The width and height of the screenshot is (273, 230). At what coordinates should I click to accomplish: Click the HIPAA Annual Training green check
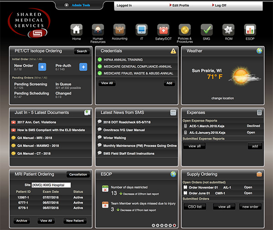(100, 60)
